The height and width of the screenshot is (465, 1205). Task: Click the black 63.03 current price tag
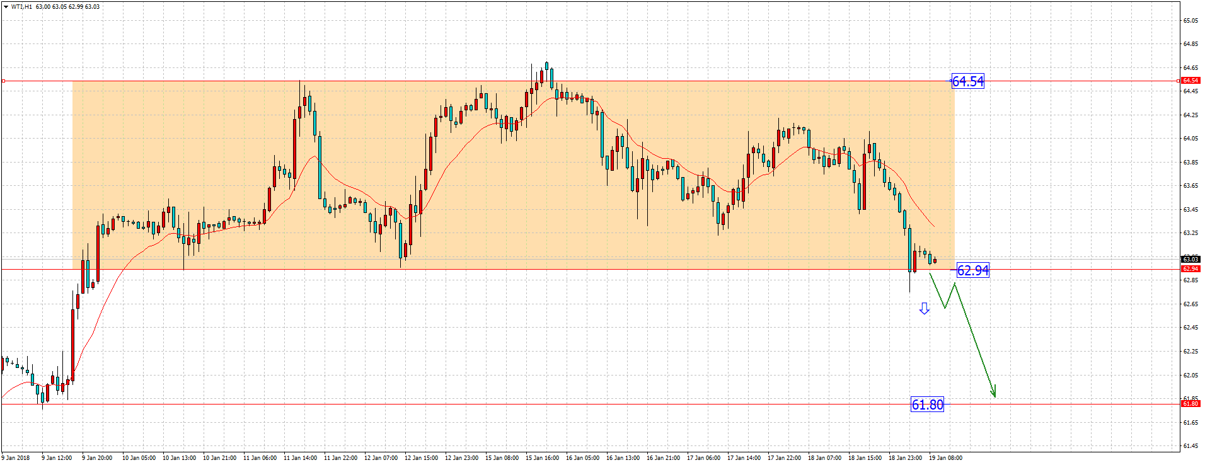(x=1190, y=259)
